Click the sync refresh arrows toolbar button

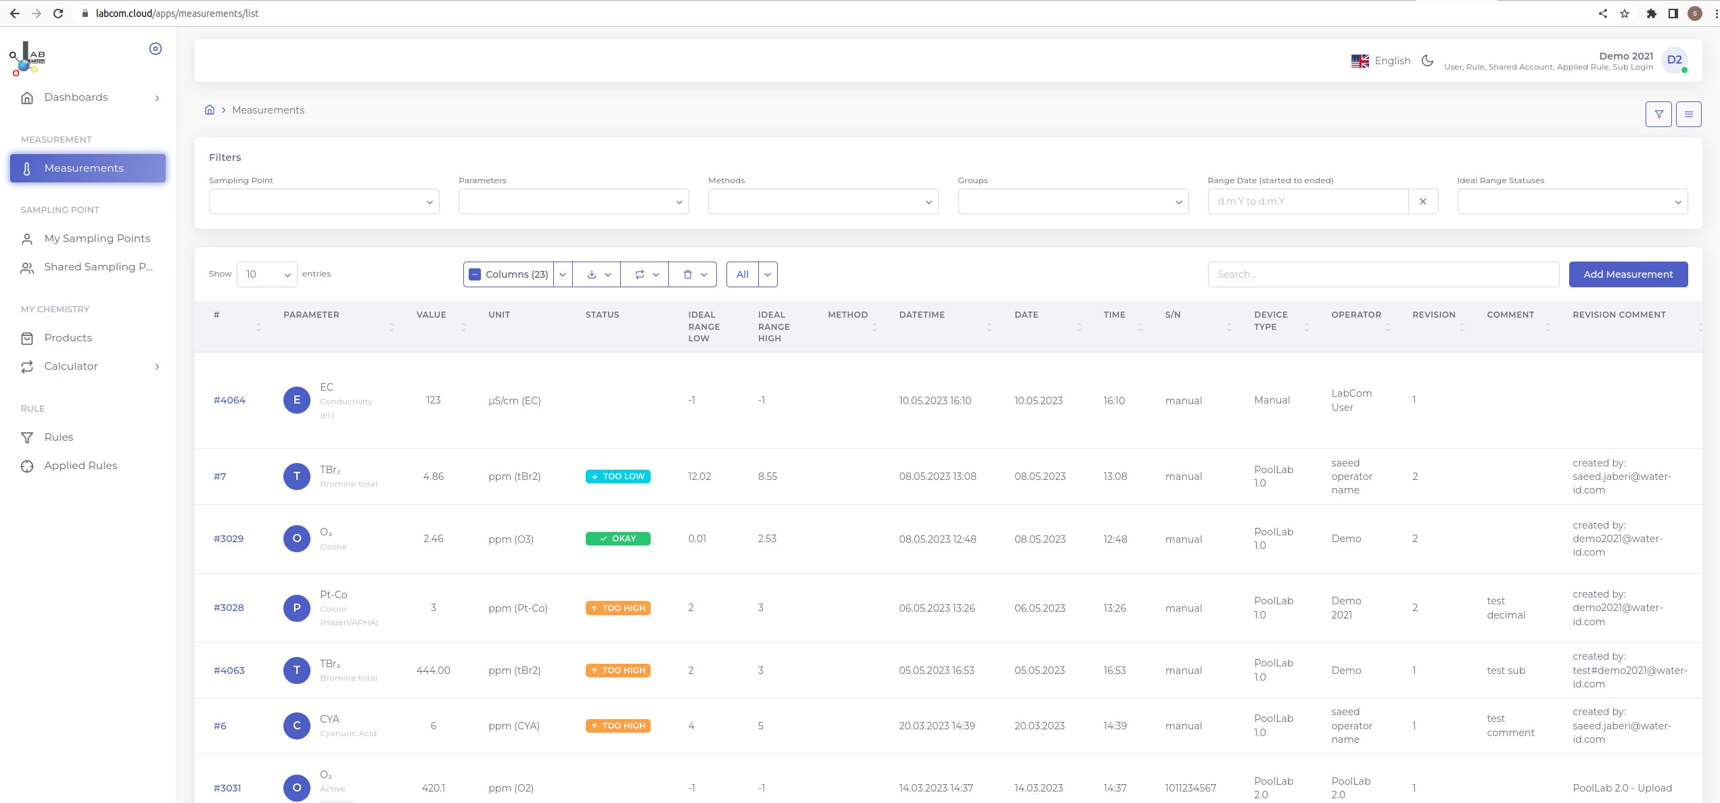(645, 274)
